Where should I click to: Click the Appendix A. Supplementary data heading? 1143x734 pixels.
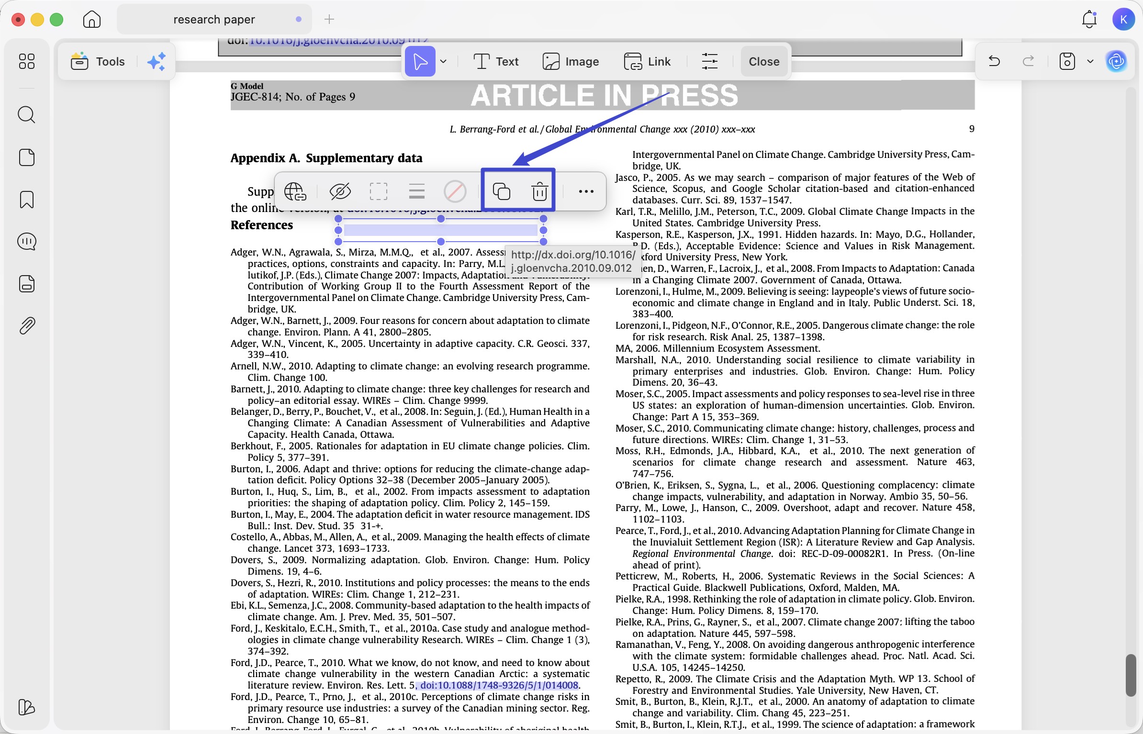[x=326, y=158]
